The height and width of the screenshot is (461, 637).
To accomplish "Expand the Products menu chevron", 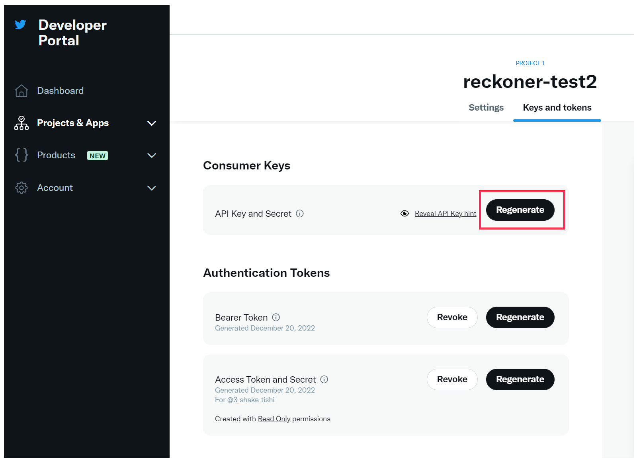I will point(152,156).
